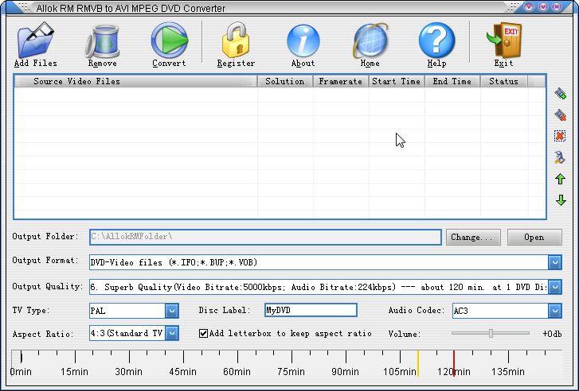Click the Volume slider handle

pyautogui.click(x=491, y=334)
